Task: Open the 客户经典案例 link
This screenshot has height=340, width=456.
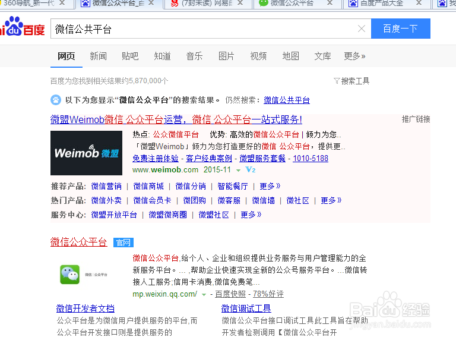Action: coord(209,158)
